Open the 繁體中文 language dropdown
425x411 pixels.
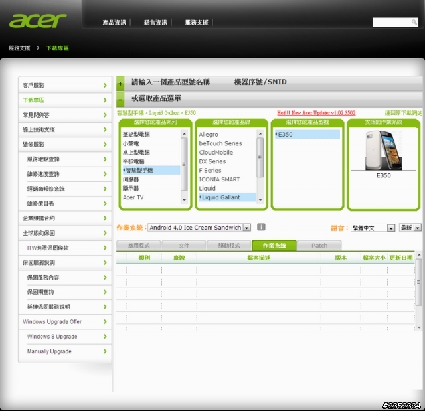373,228
